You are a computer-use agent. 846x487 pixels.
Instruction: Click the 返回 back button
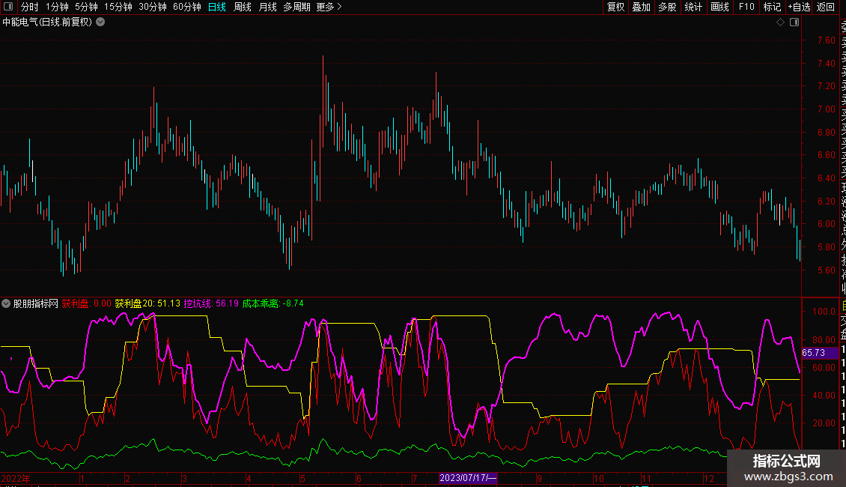(826, 7)
